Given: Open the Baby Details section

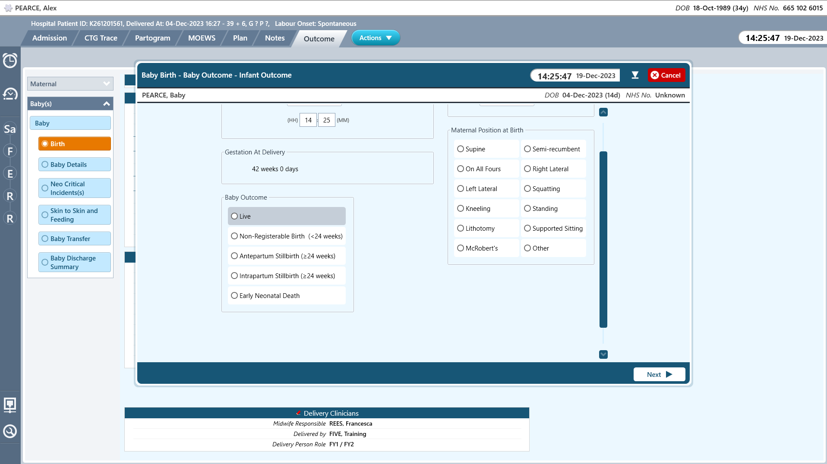Looking at the screenshot, I should coord(74,164).
